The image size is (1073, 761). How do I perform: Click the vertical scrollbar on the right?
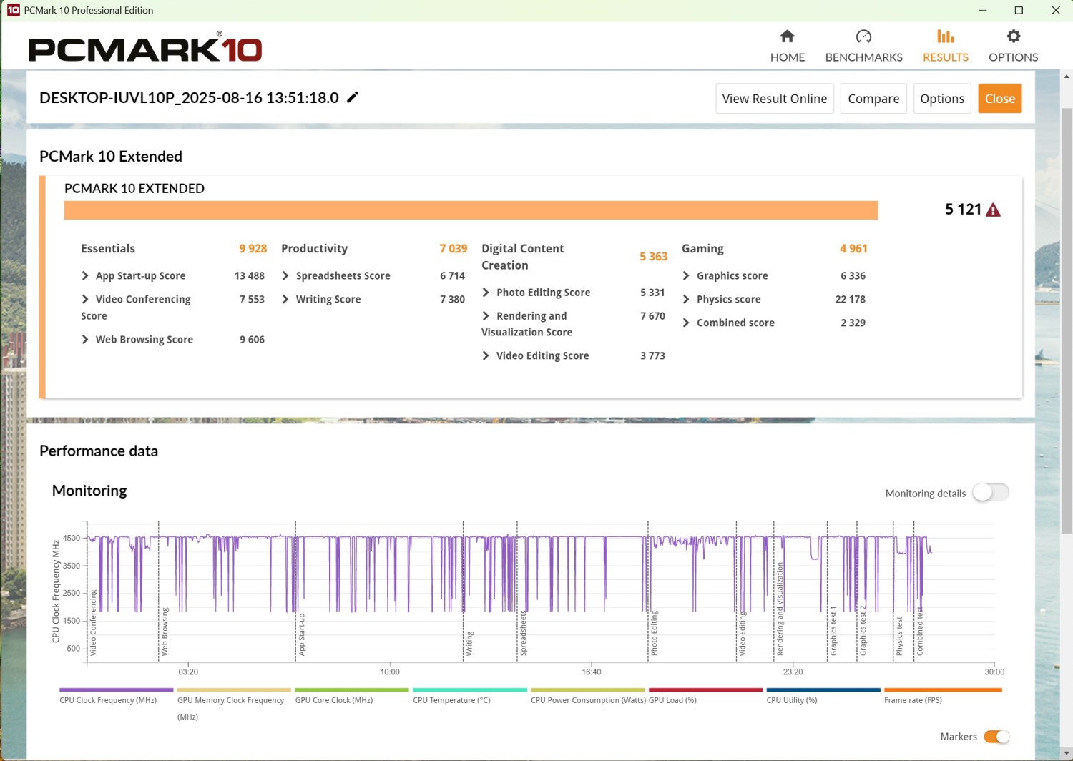pos(1067,322)
